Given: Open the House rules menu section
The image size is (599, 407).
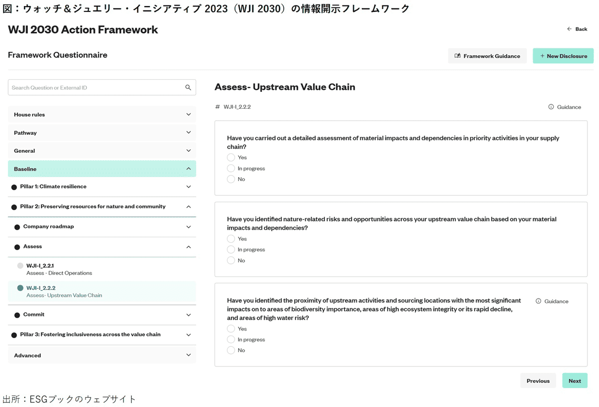Looking at the screenshot, I should pyautogui.click(x=102, y=114).
